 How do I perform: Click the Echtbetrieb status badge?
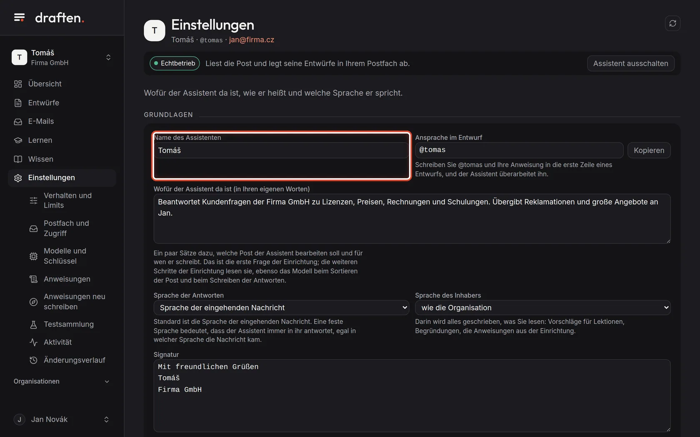click(x=175, y=63)
